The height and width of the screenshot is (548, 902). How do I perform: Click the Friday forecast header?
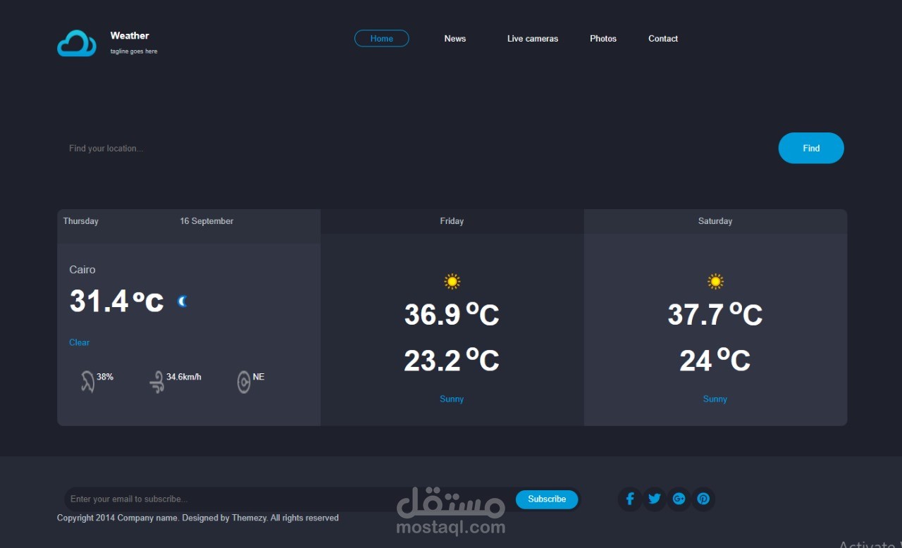pos(452,221)
